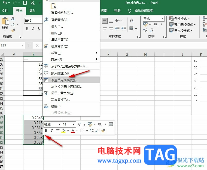This screenshot has width=207, height=170.
Task: Click the Copy icon in clipboard group
Action: point(13,24)
